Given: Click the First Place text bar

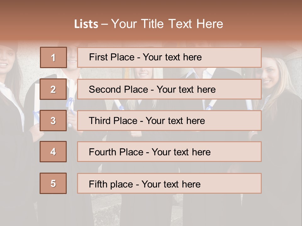Looking at the screenshot, I should 169,57.
